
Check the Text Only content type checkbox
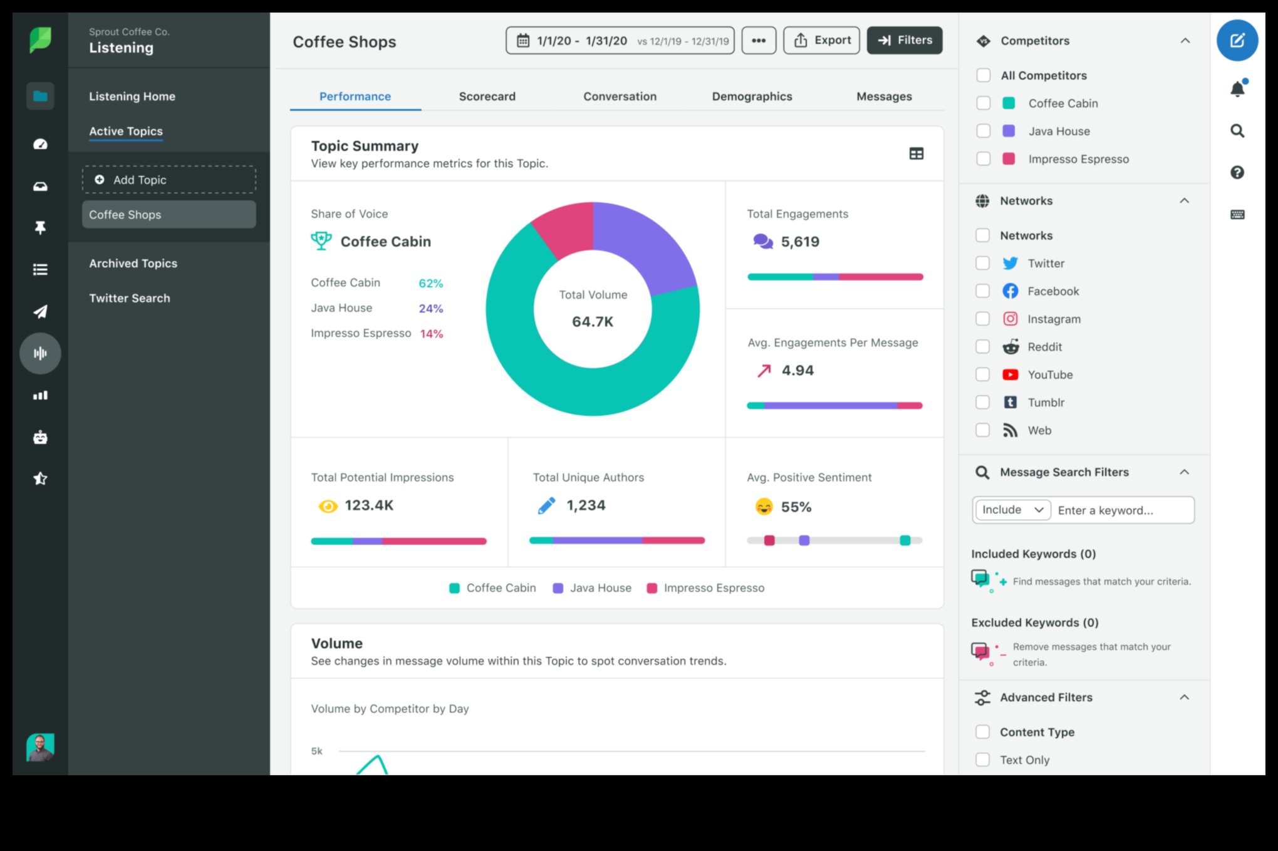pyautogui.click(x=982, y=760)
